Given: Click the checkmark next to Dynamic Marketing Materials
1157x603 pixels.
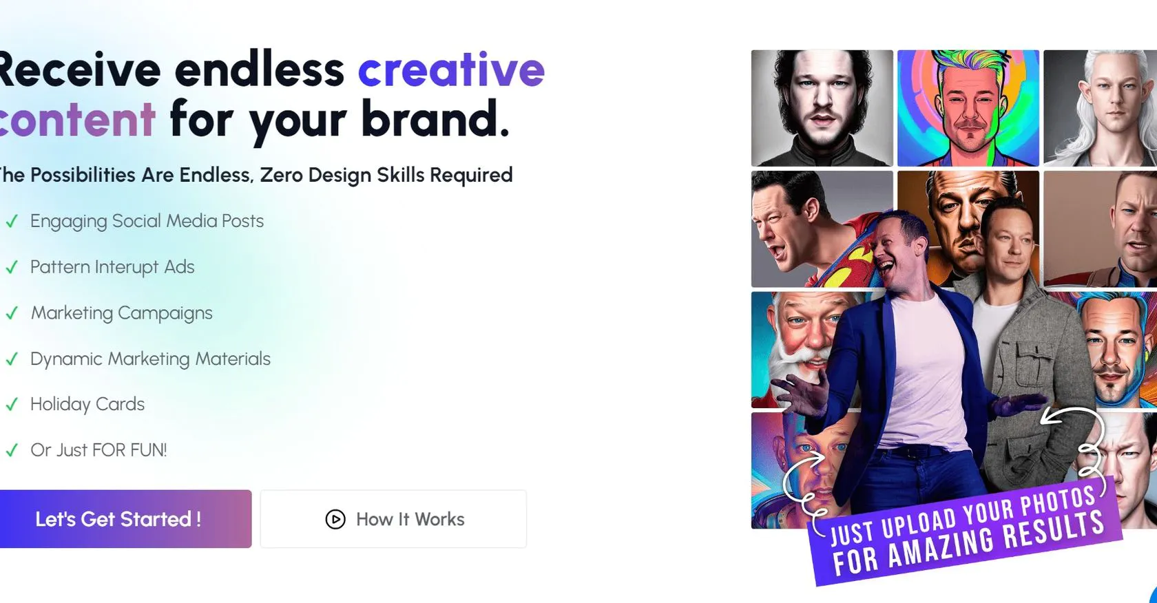Looking at the screenshot, I should [12, 359].
